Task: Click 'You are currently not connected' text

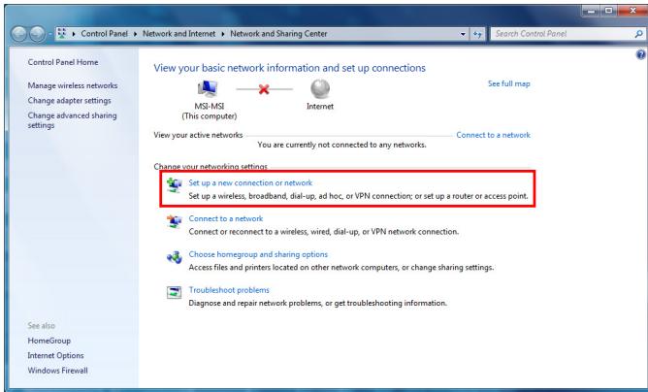Action: click(x=341, y=145)
